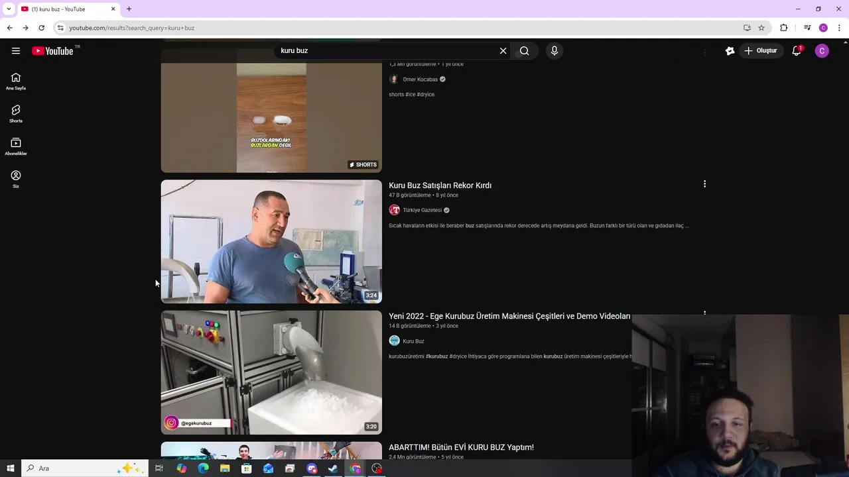The image size is (849, 477).
Task: Open Microsoft Store from the taskbar
Action: (x=246, y=468)
